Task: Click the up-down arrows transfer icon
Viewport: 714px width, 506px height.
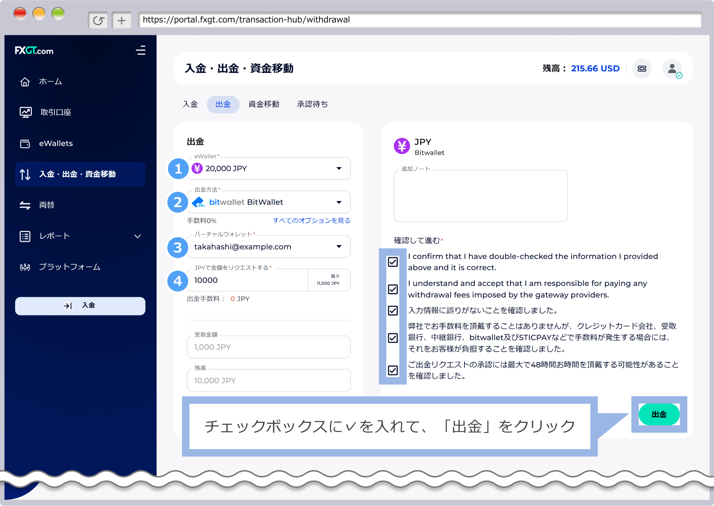Action: coord(25,174)
